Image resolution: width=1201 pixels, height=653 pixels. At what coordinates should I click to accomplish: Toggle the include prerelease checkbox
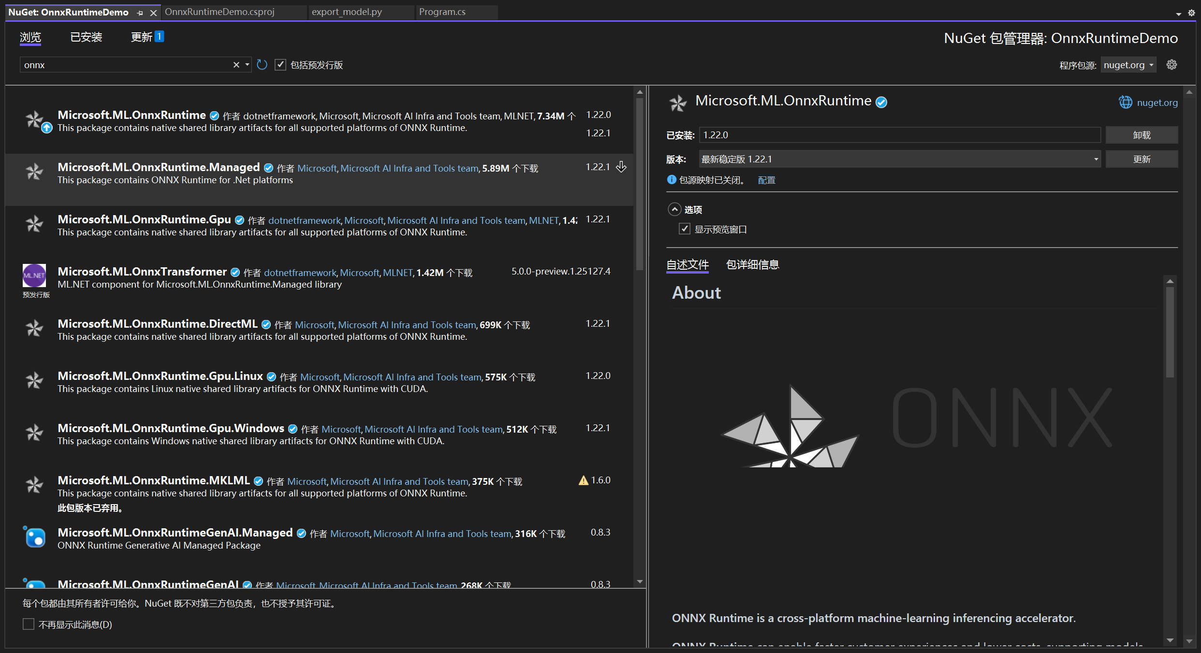point(280,65)
